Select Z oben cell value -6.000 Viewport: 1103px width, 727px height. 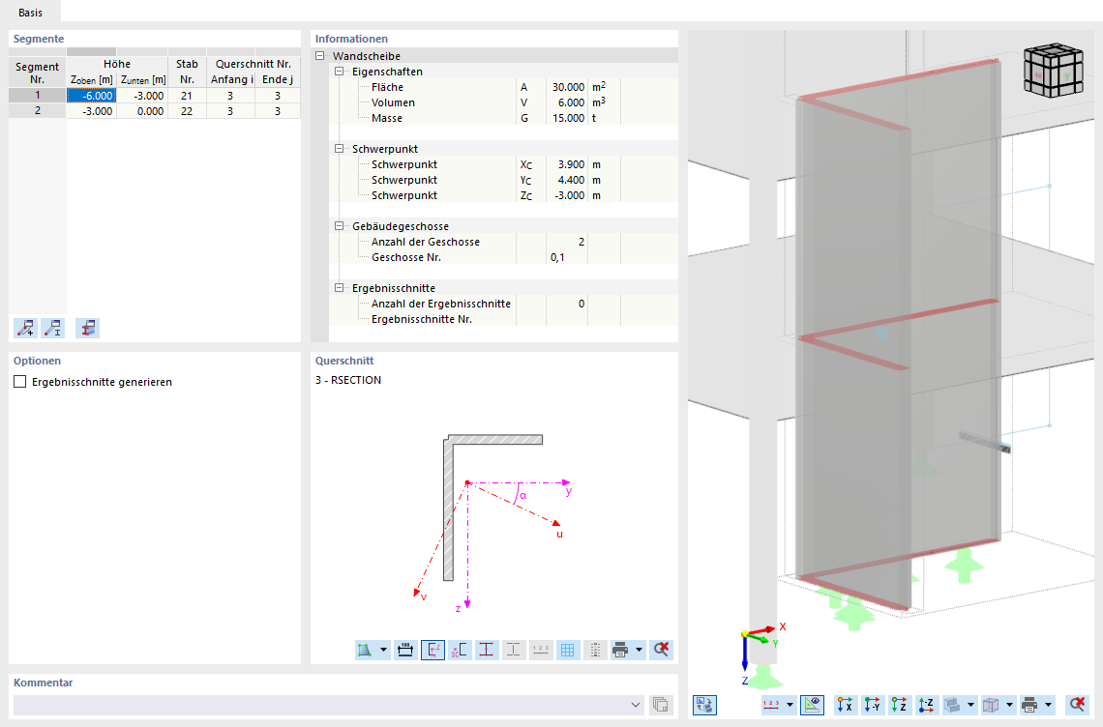[x=92, y=96]
